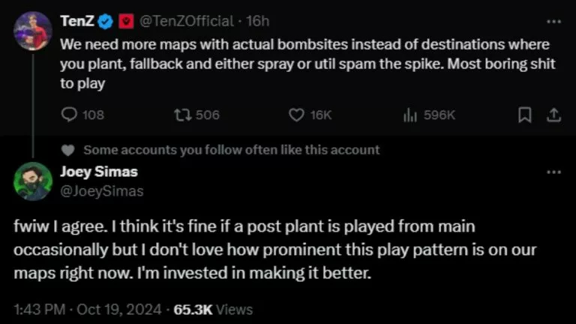Visit the @TenZOfficial handle link
This screenshot has height=324, width=576.
186,21
